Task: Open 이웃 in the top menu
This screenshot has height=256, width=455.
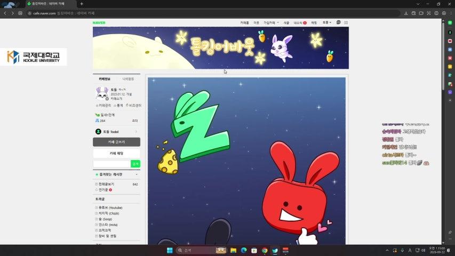Action: (x=256, y=22)
